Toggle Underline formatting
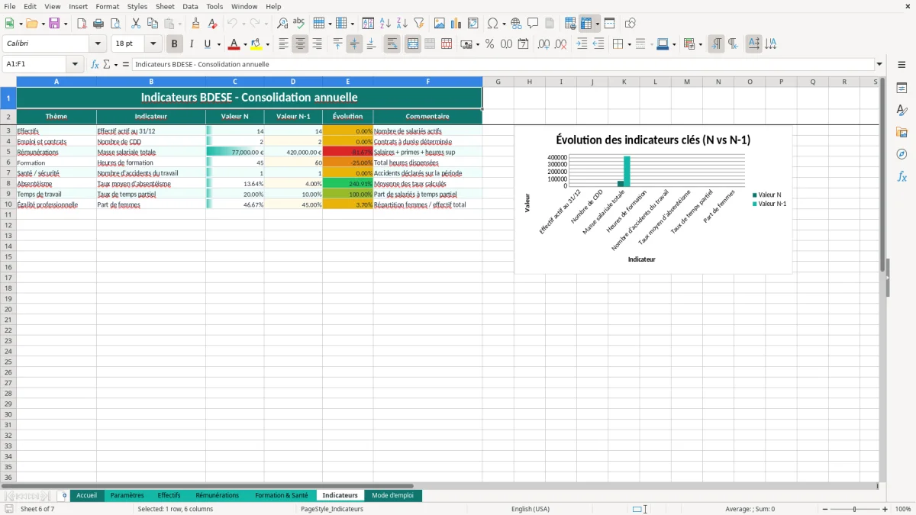Screen dimensions: 916x515 pyautogui.click(x=208, y=44)
